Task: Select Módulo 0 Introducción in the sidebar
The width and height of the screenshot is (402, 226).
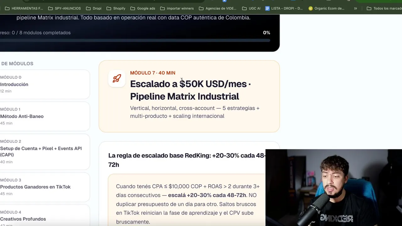Action: click(45, 84)
